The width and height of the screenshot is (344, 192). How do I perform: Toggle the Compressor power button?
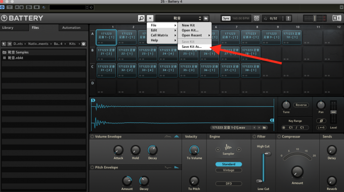279,137
